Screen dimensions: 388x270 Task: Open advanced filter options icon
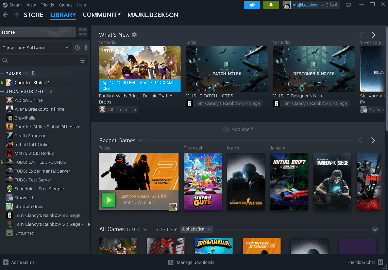coord(82,61)
